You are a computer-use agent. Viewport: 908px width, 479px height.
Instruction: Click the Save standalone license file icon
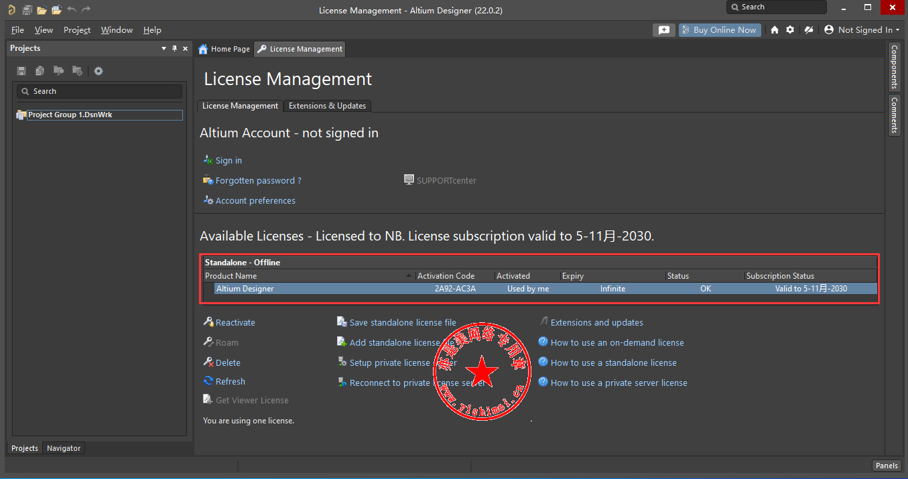(342, 322)
